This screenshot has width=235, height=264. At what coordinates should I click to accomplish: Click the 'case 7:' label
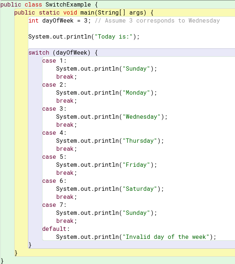[54, 205]
